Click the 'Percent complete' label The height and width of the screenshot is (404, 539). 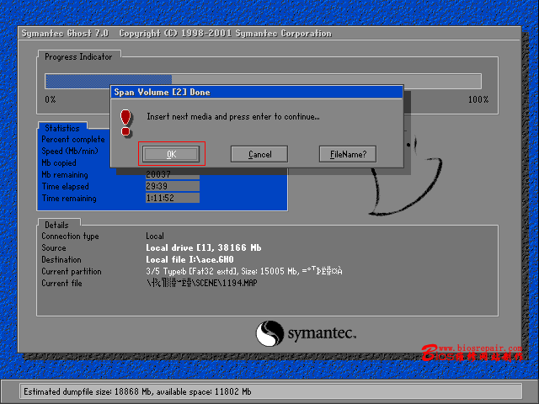coord(73,140)
